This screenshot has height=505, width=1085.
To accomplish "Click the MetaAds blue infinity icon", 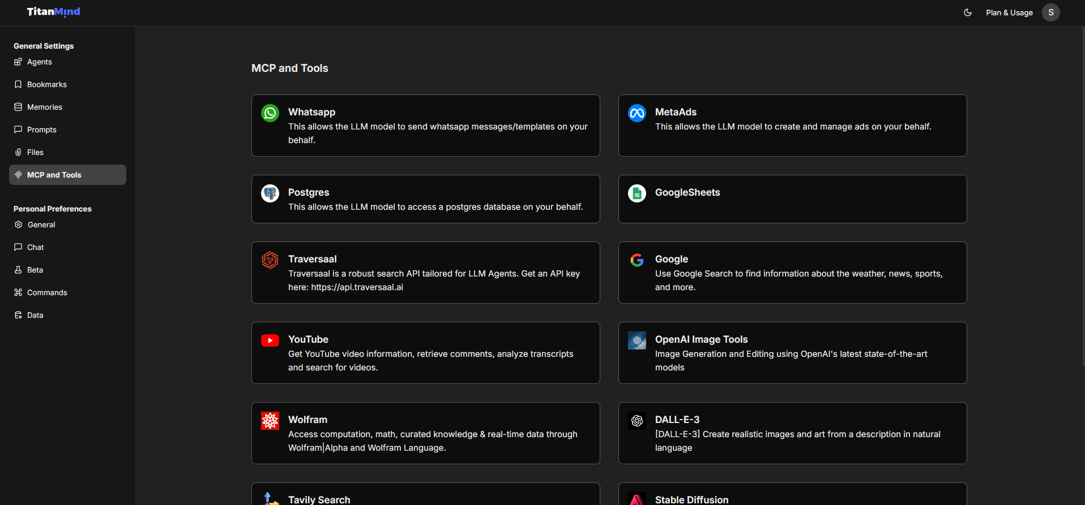I will [637, 113].
